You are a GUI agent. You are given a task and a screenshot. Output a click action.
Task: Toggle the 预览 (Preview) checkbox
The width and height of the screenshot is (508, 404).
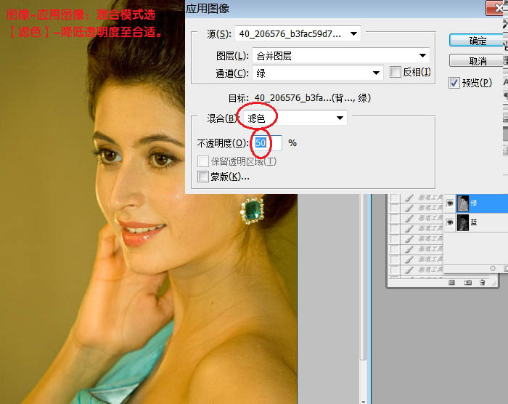click(454, 83)
